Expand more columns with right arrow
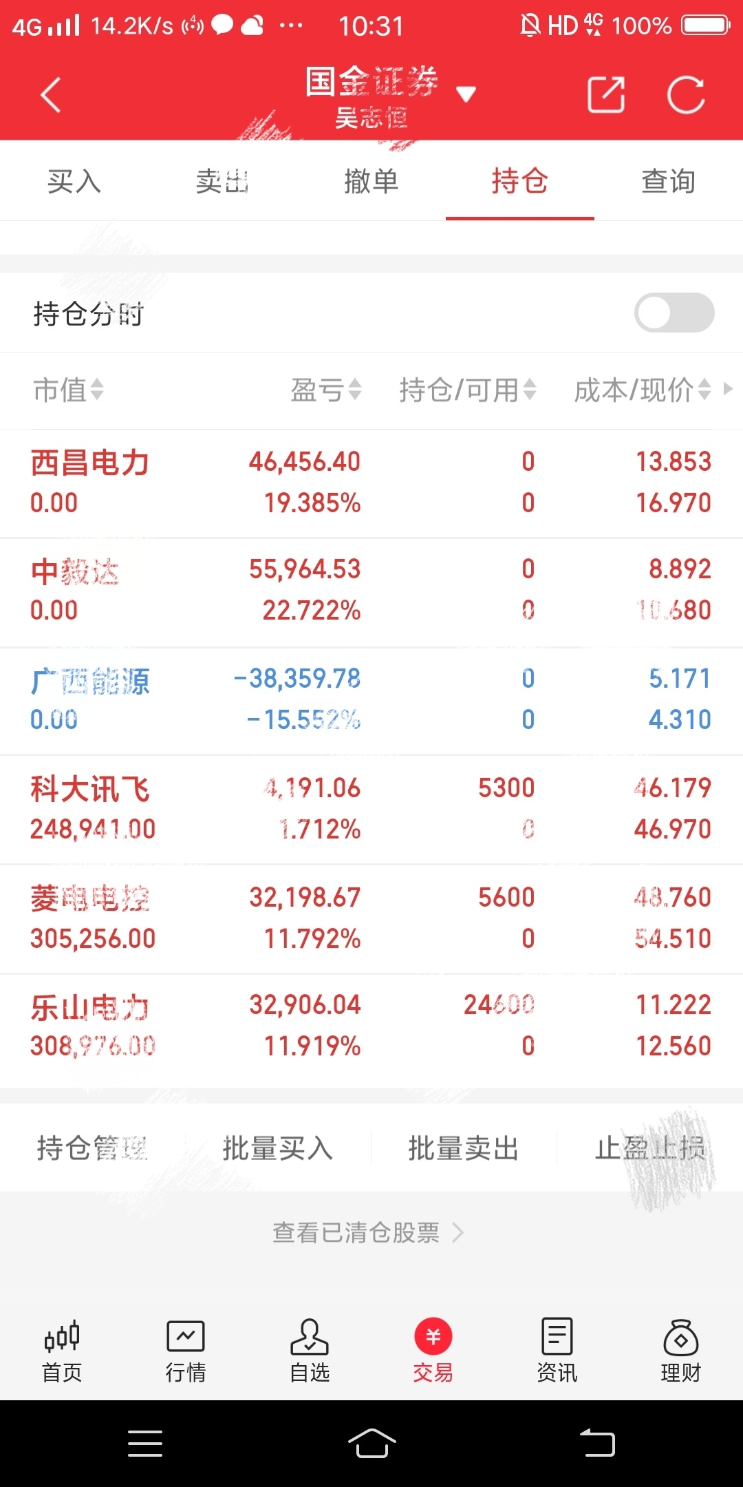 (x=728, y=389)
